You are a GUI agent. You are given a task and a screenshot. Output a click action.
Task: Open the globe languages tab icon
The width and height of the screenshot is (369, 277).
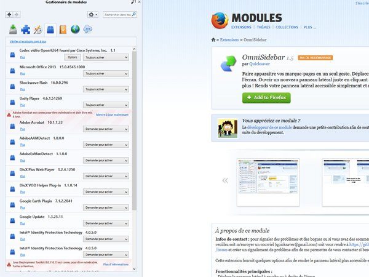coord(75,29)
